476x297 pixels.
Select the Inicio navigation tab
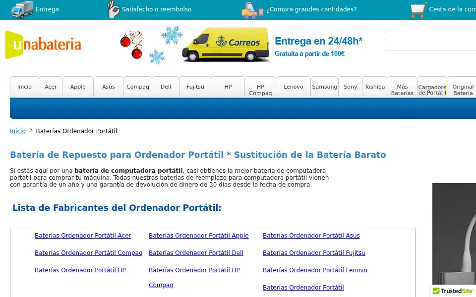pos(24,87)
